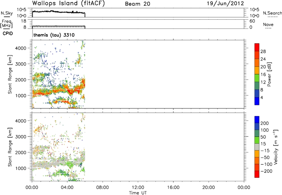Screen dimensions: 282x195
Task: Click the date '19/Jun/2012'
Action: click(225, 4)
